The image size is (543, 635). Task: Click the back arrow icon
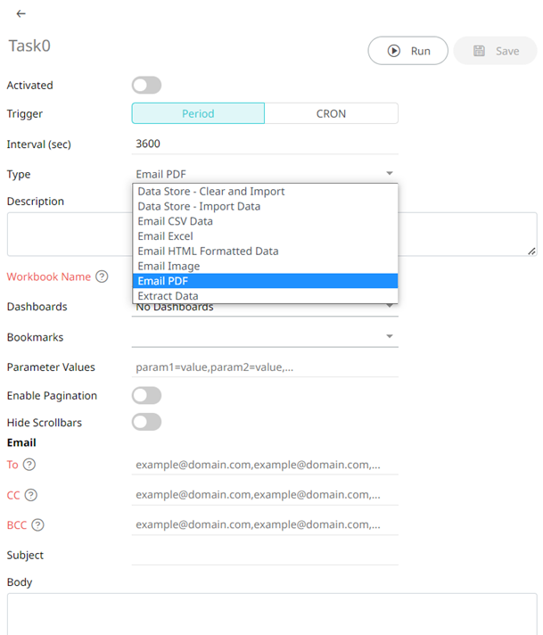21,13
